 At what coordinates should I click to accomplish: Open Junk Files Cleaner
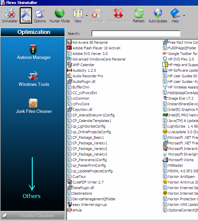[34, 106]
